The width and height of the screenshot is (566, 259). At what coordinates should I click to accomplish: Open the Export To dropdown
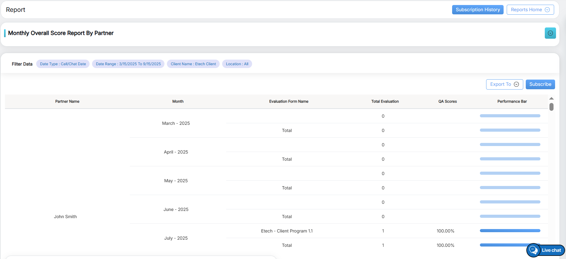[504, 84]
